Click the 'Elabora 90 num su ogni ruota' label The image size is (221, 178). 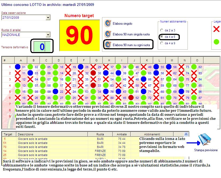pyautogui.click(x=131, y=45)
